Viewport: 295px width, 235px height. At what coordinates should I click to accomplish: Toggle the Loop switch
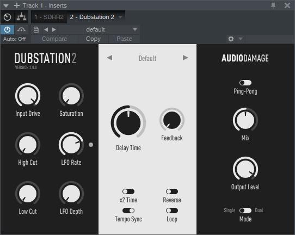[x=172, y=211]
